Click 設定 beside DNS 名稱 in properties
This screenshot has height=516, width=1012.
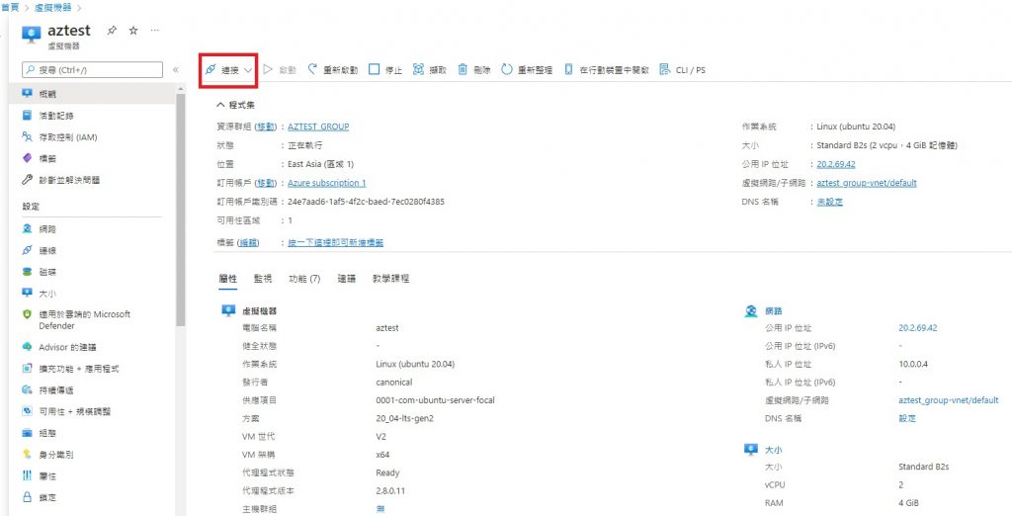(907, 418)
